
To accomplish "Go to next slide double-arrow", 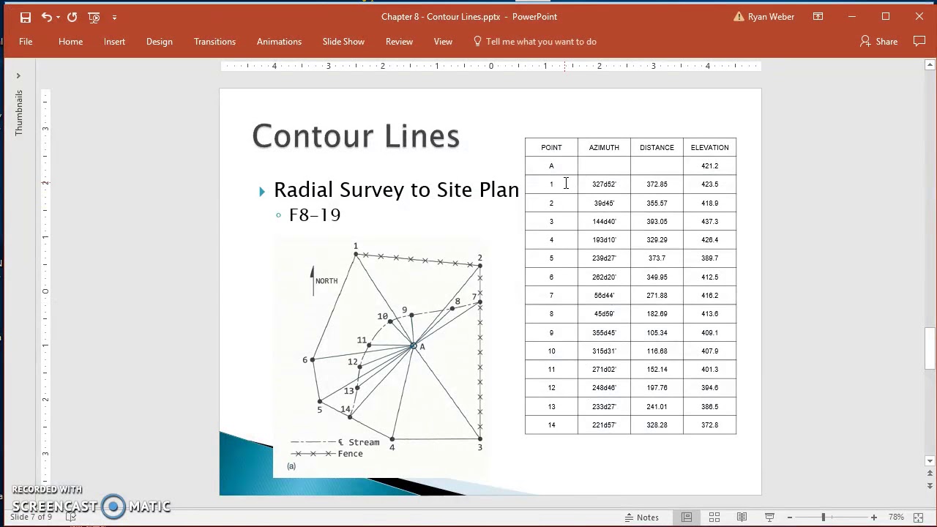I will (x=930, y=486).
